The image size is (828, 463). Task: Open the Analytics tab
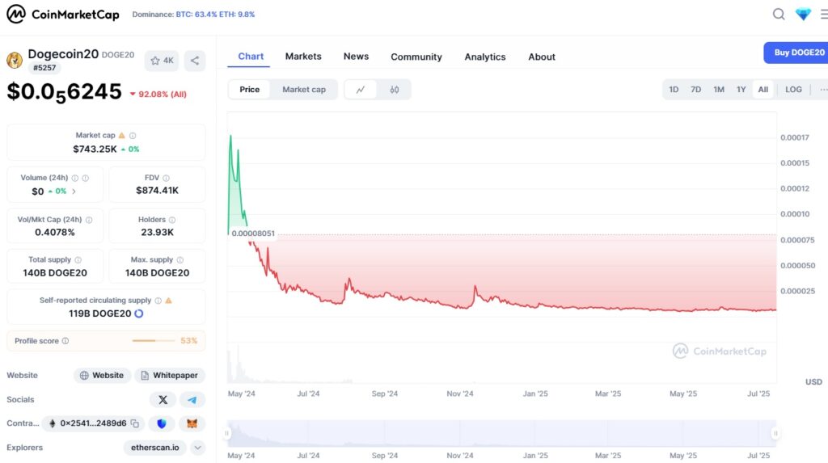(484, 57)
